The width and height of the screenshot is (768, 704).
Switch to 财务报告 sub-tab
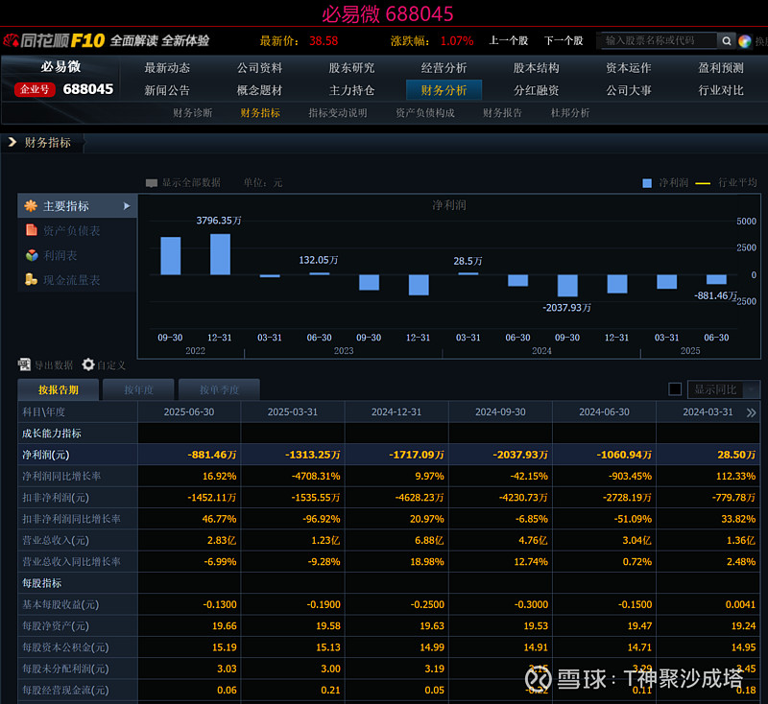pyautogui.click(x=502, y=113)
